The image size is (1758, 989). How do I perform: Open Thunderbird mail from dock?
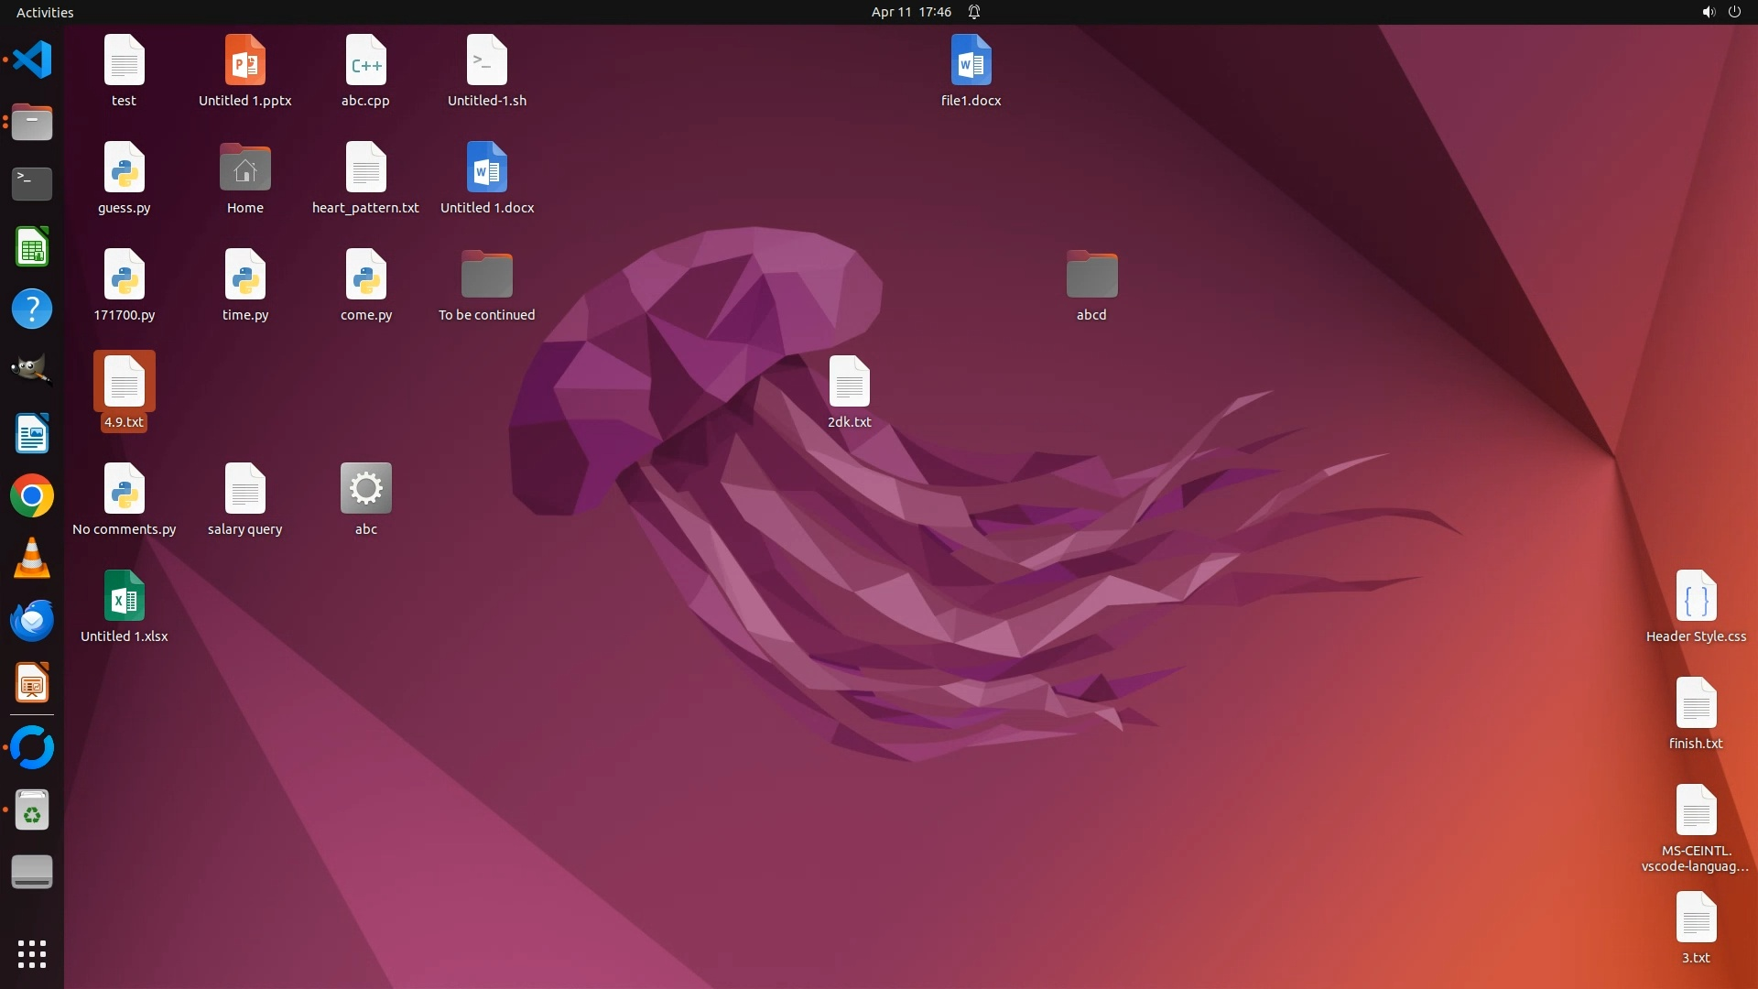click(32, 621)
